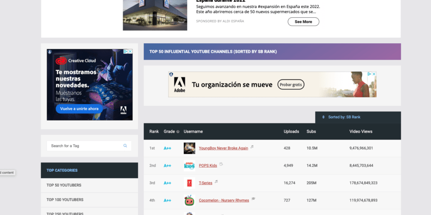The height and width of the screenshot is (215, 431).
Task: Open the T-Series link
Action: tap(206, 183)
